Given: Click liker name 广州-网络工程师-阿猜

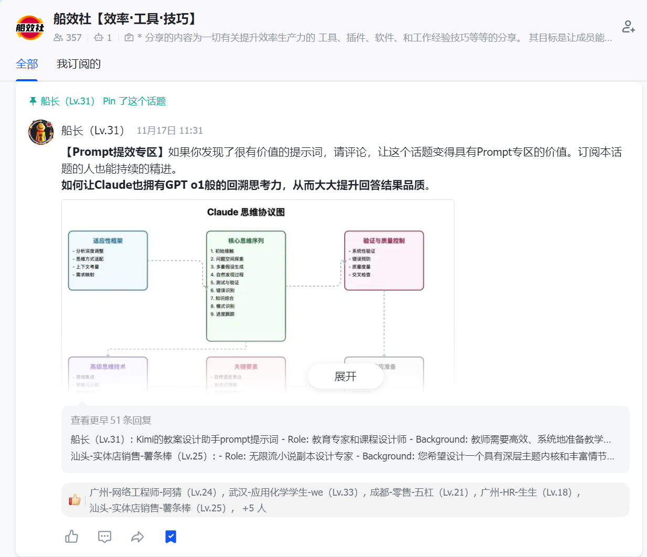Looking at the screenshot, I should tap(153, 492).
